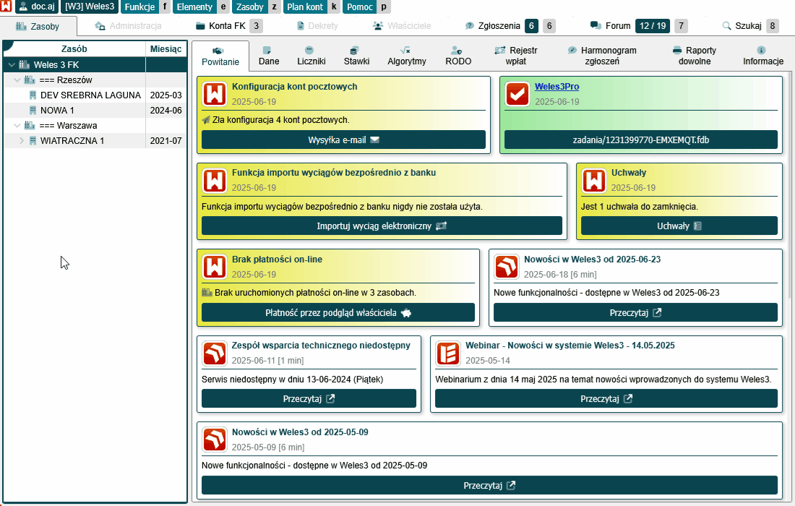Click the Webinar card icon

click(x=447, y=353)
